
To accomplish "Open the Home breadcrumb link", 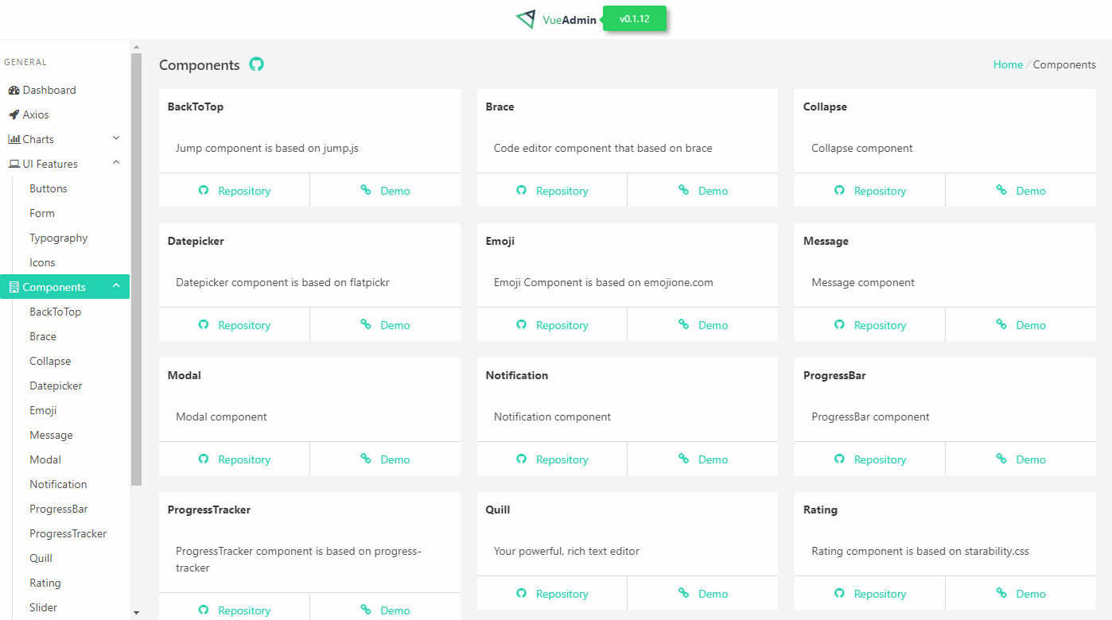I will 1008,64.
